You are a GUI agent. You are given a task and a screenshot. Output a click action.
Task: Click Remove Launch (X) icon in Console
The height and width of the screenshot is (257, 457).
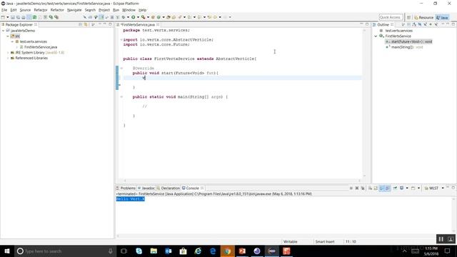pos(357,188)
